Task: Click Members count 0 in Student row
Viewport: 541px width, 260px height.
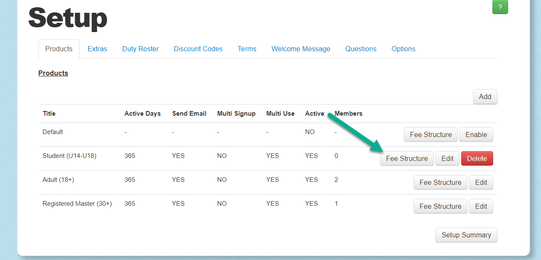Action: pos(336,156)
